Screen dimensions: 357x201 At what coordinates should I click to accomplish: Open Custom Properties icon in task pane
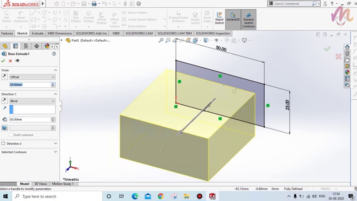click(347, 79)
